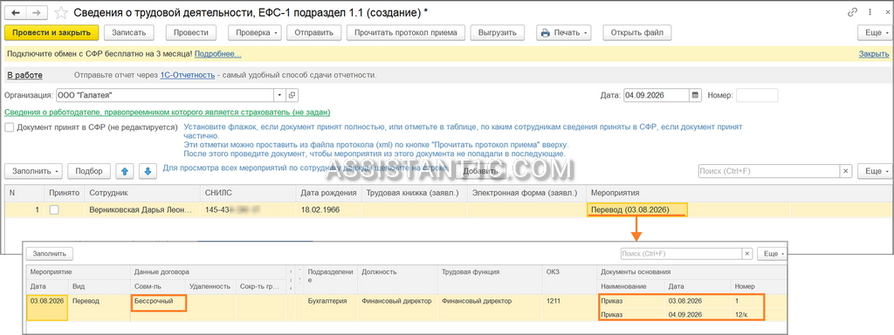The height and width of the screenshot is (335, 894).
Task: Click the Записать button
Action: tap(129, 32)
